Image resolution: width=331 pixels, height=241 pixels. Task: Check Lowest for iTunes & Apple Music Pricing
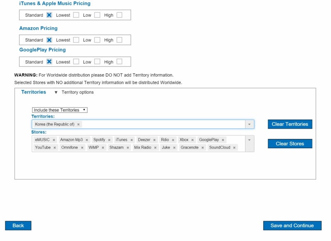[x=76, y=15]
